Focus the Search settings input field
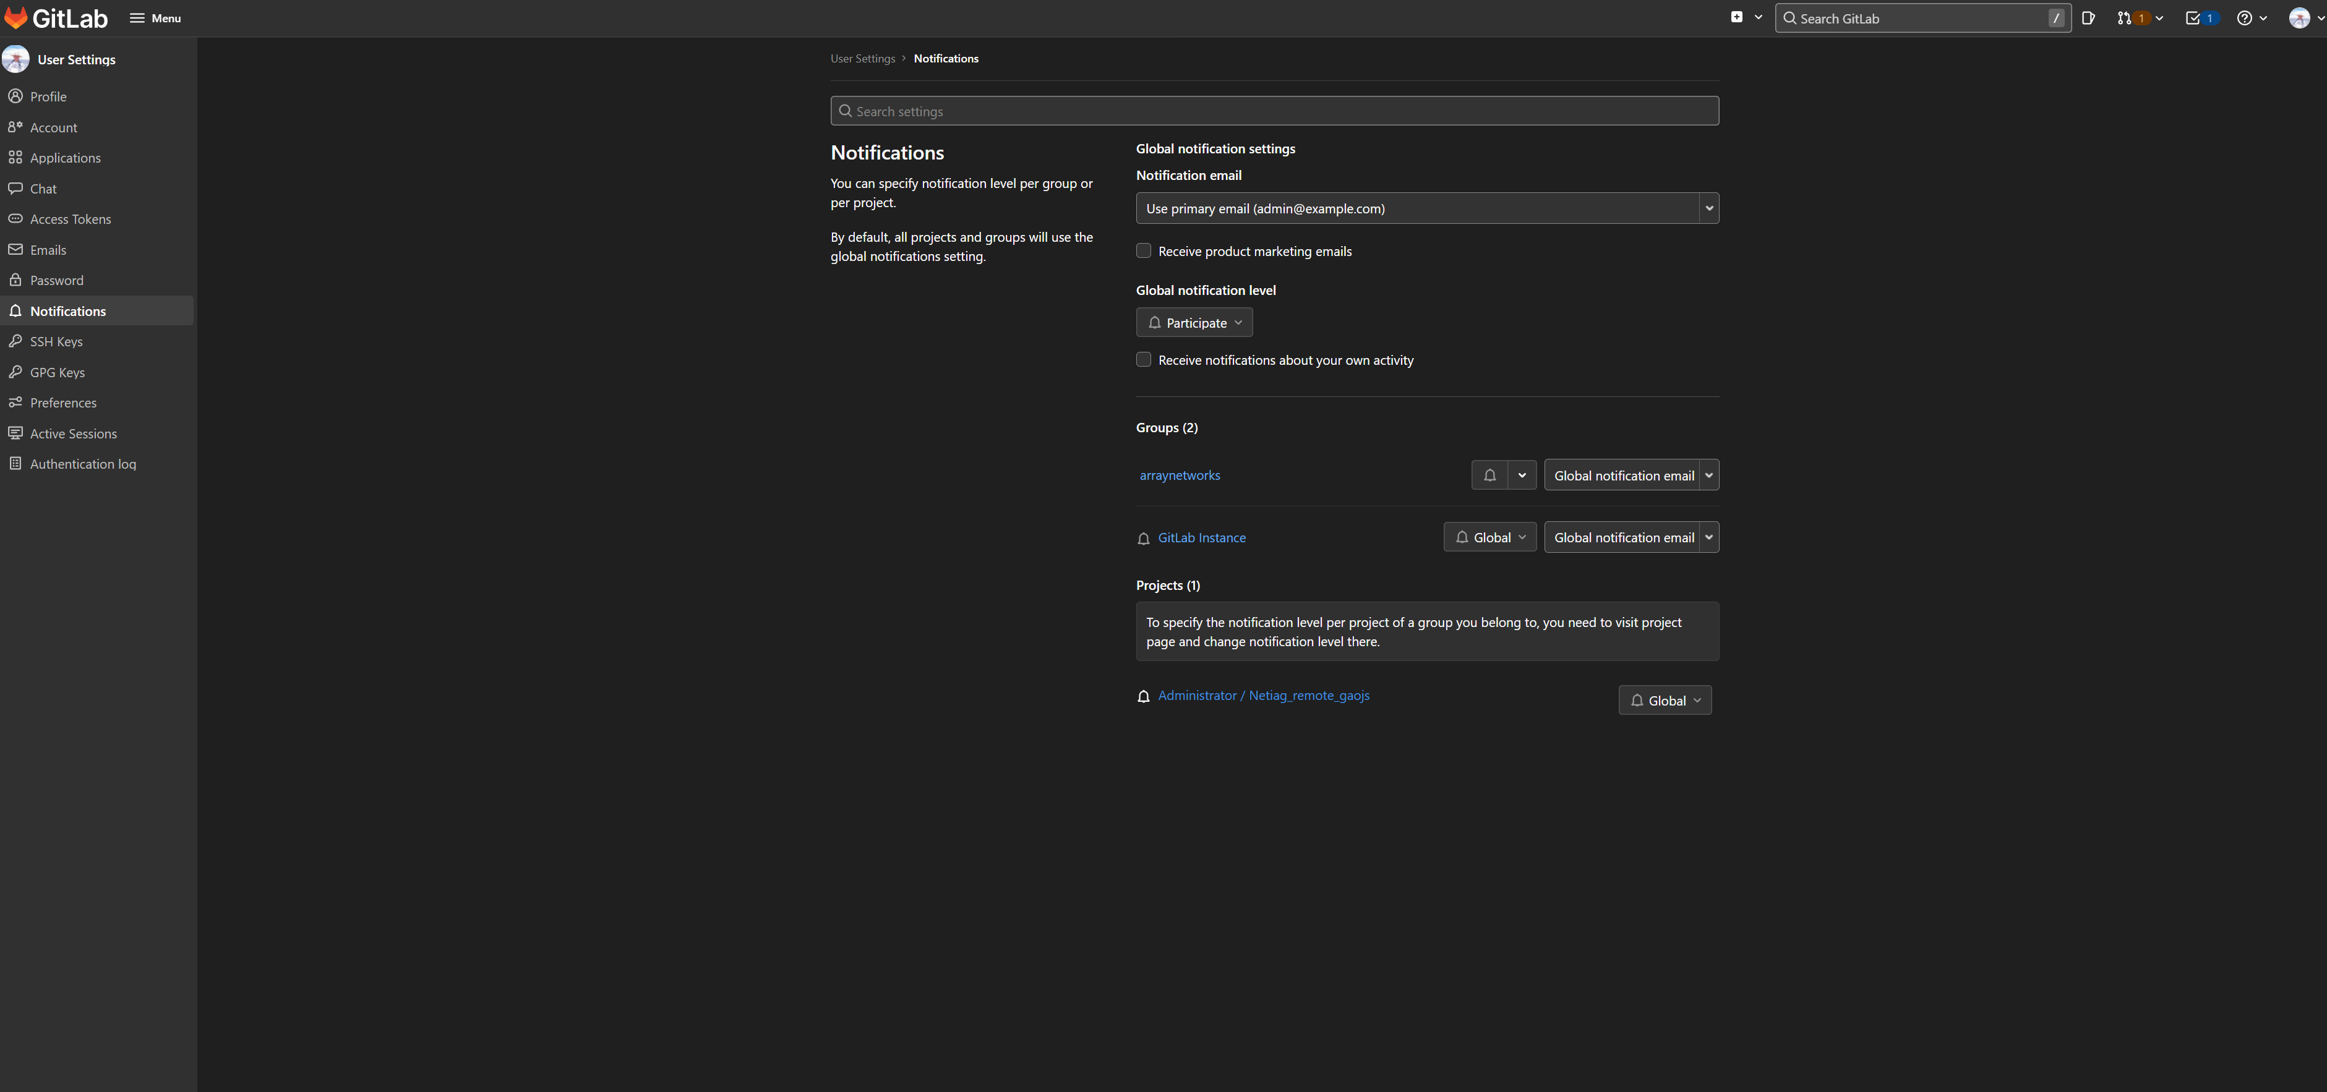Screen dimensions: 2327x1092 tap(1274, 111)
